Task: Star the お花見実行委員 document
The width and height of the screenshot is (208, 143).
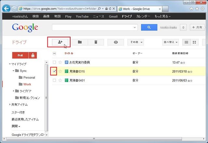Action: (x=60, y=62)
